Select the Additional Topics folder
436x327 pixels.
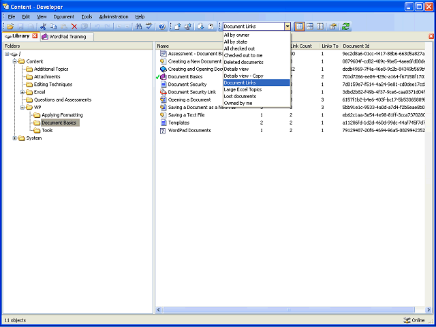(51, 69)
